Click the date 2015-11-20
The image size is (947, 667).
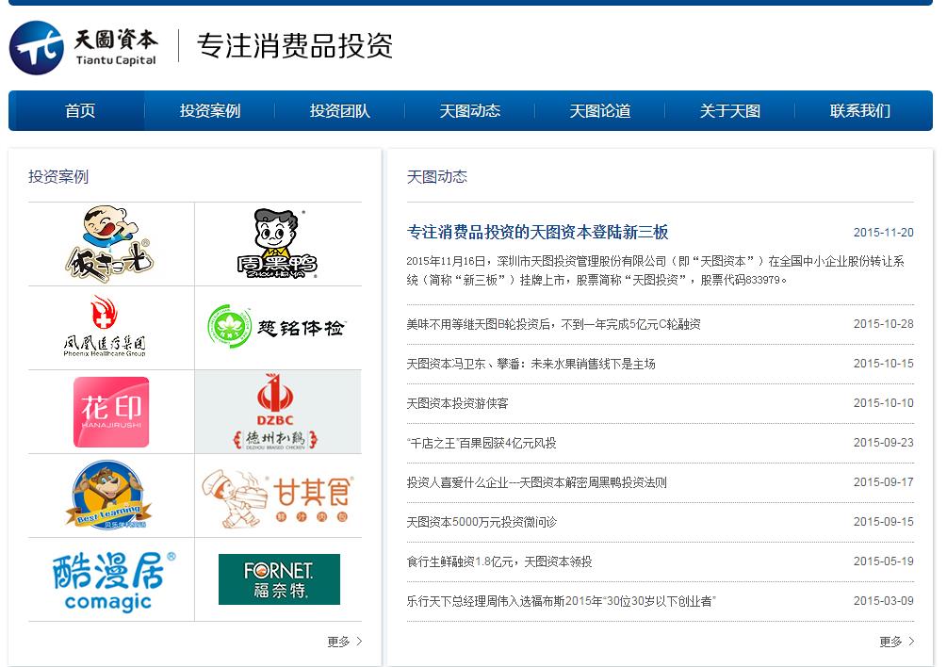pyautogui.click(x=883, y=233)
